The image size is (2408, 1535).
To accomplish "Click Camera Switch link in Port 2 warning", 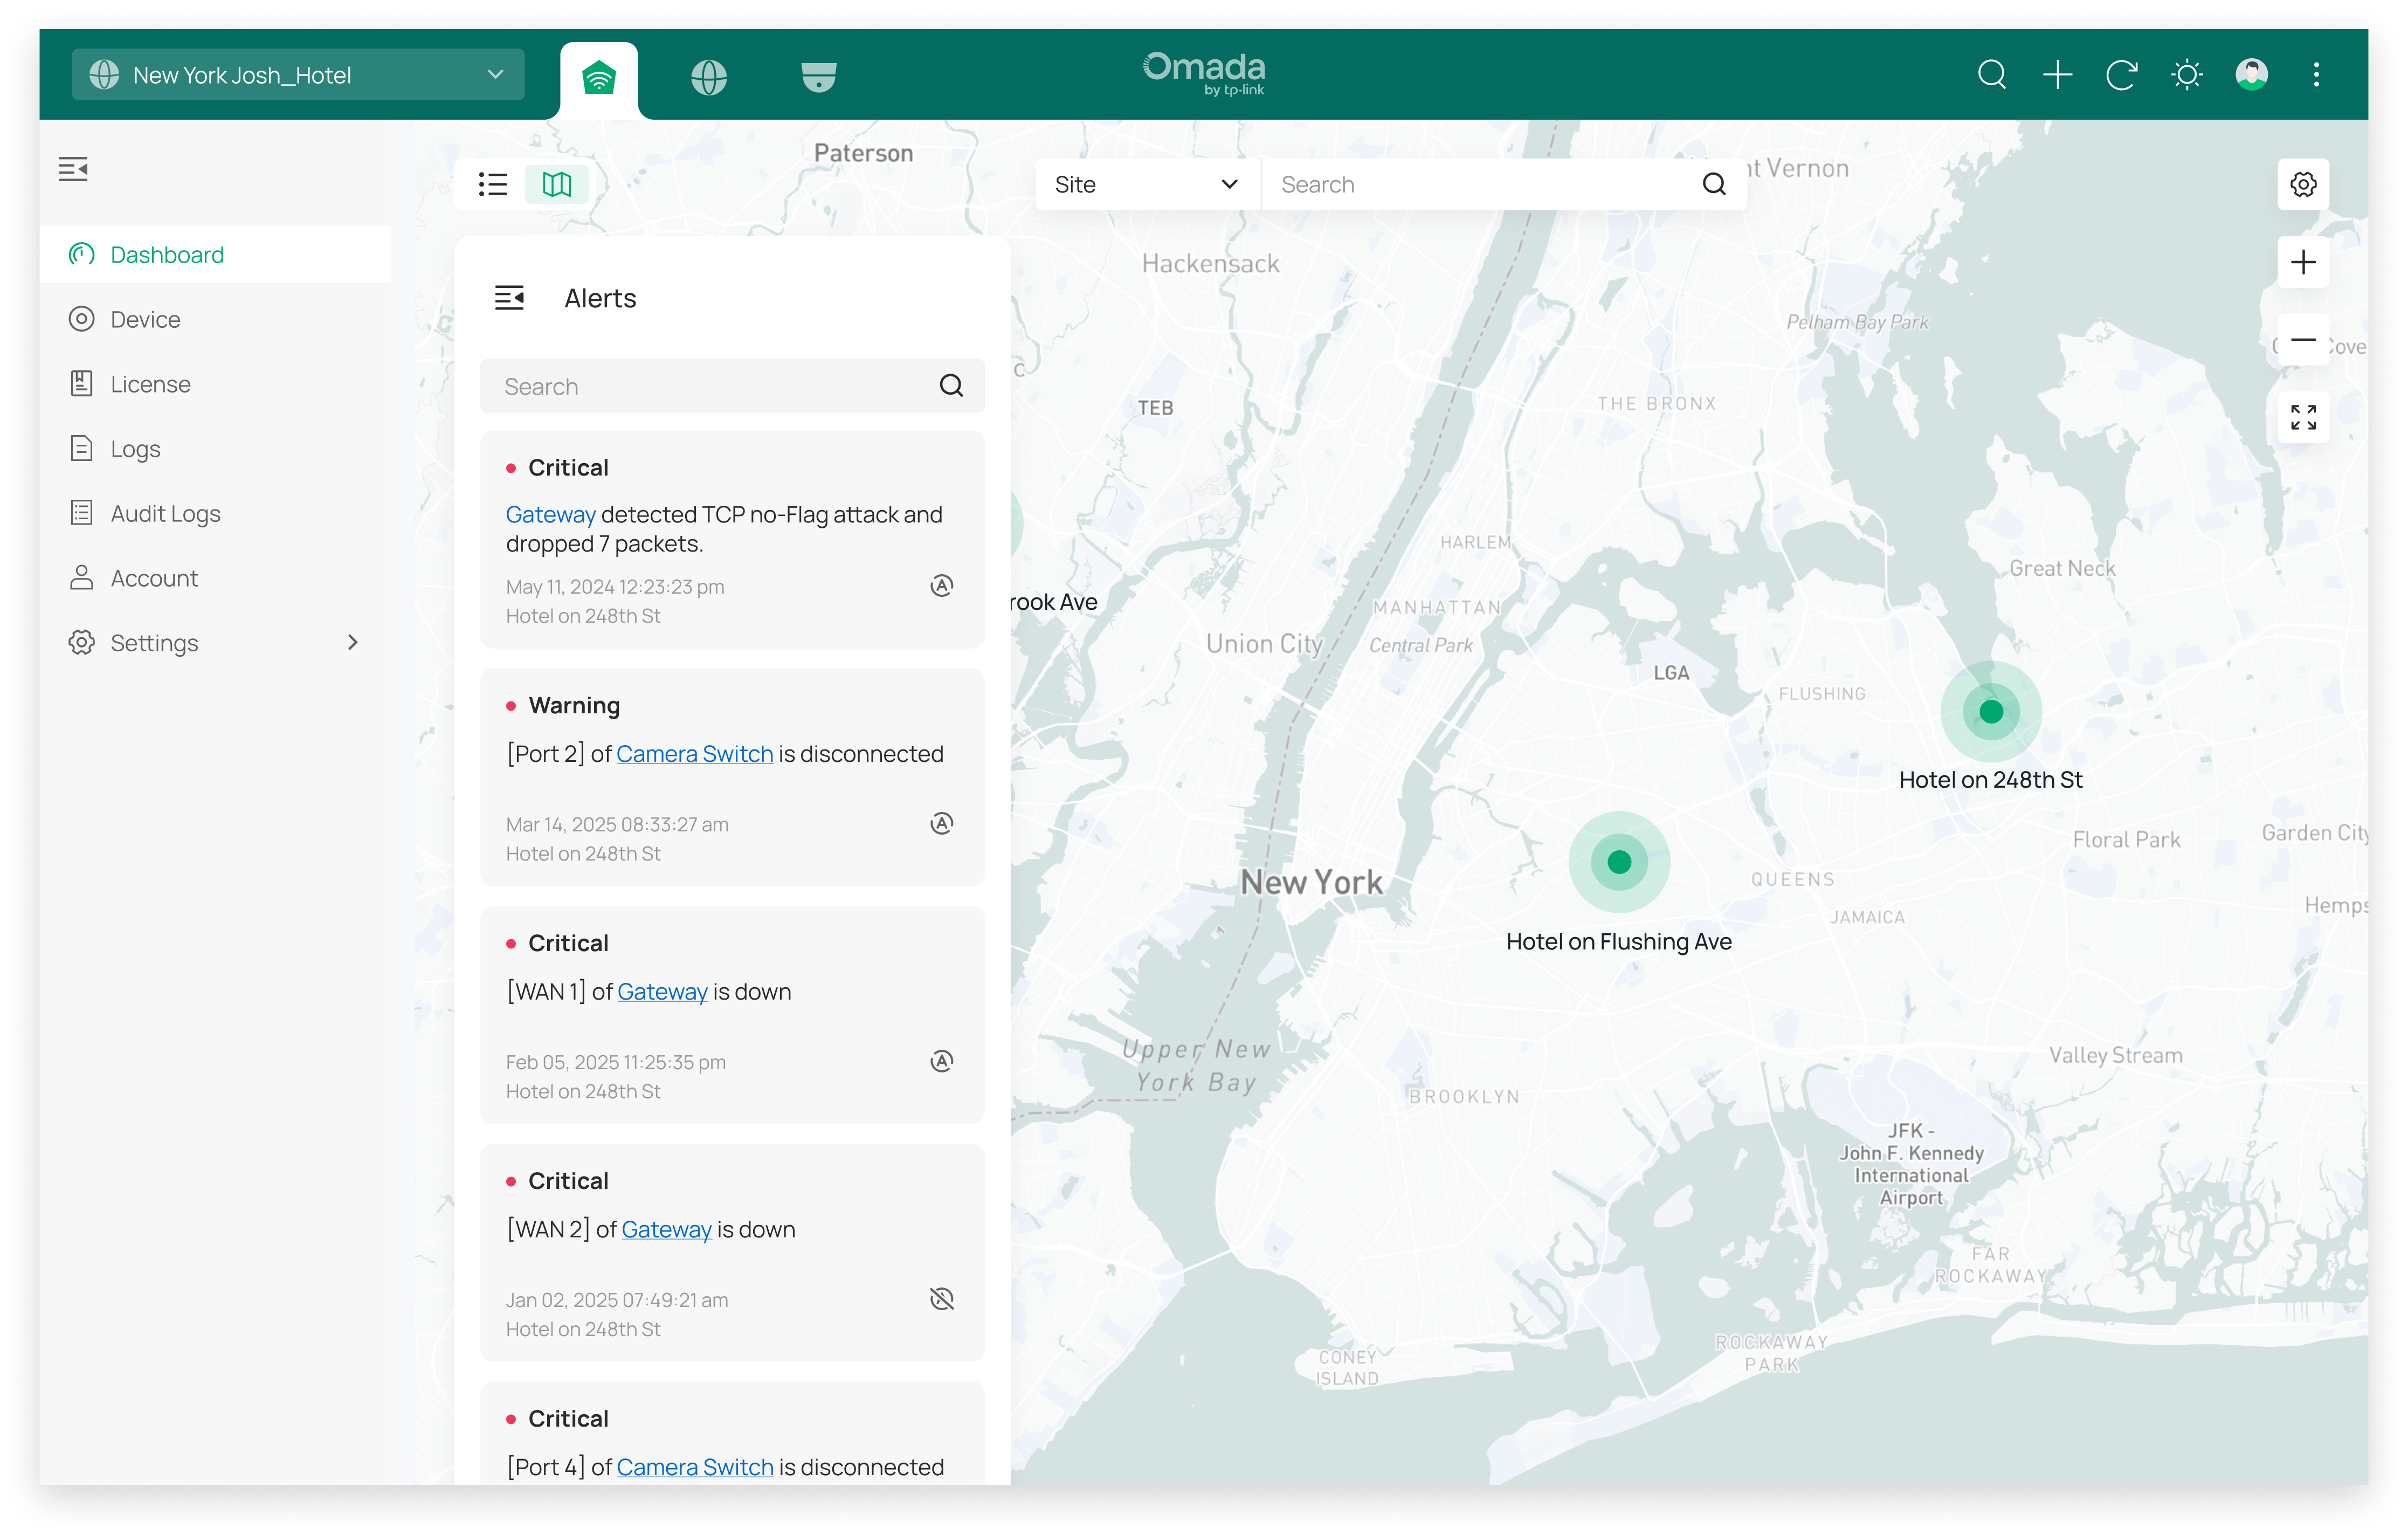I will 694,754.
